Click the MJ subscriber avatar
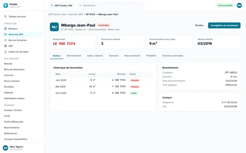 coord(54,27)
